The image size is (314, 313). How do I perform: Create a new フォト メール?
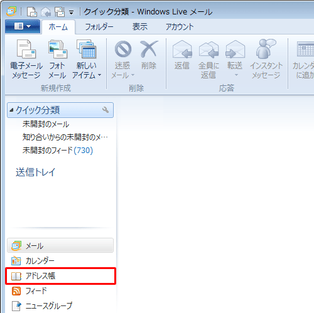[57, 60]
